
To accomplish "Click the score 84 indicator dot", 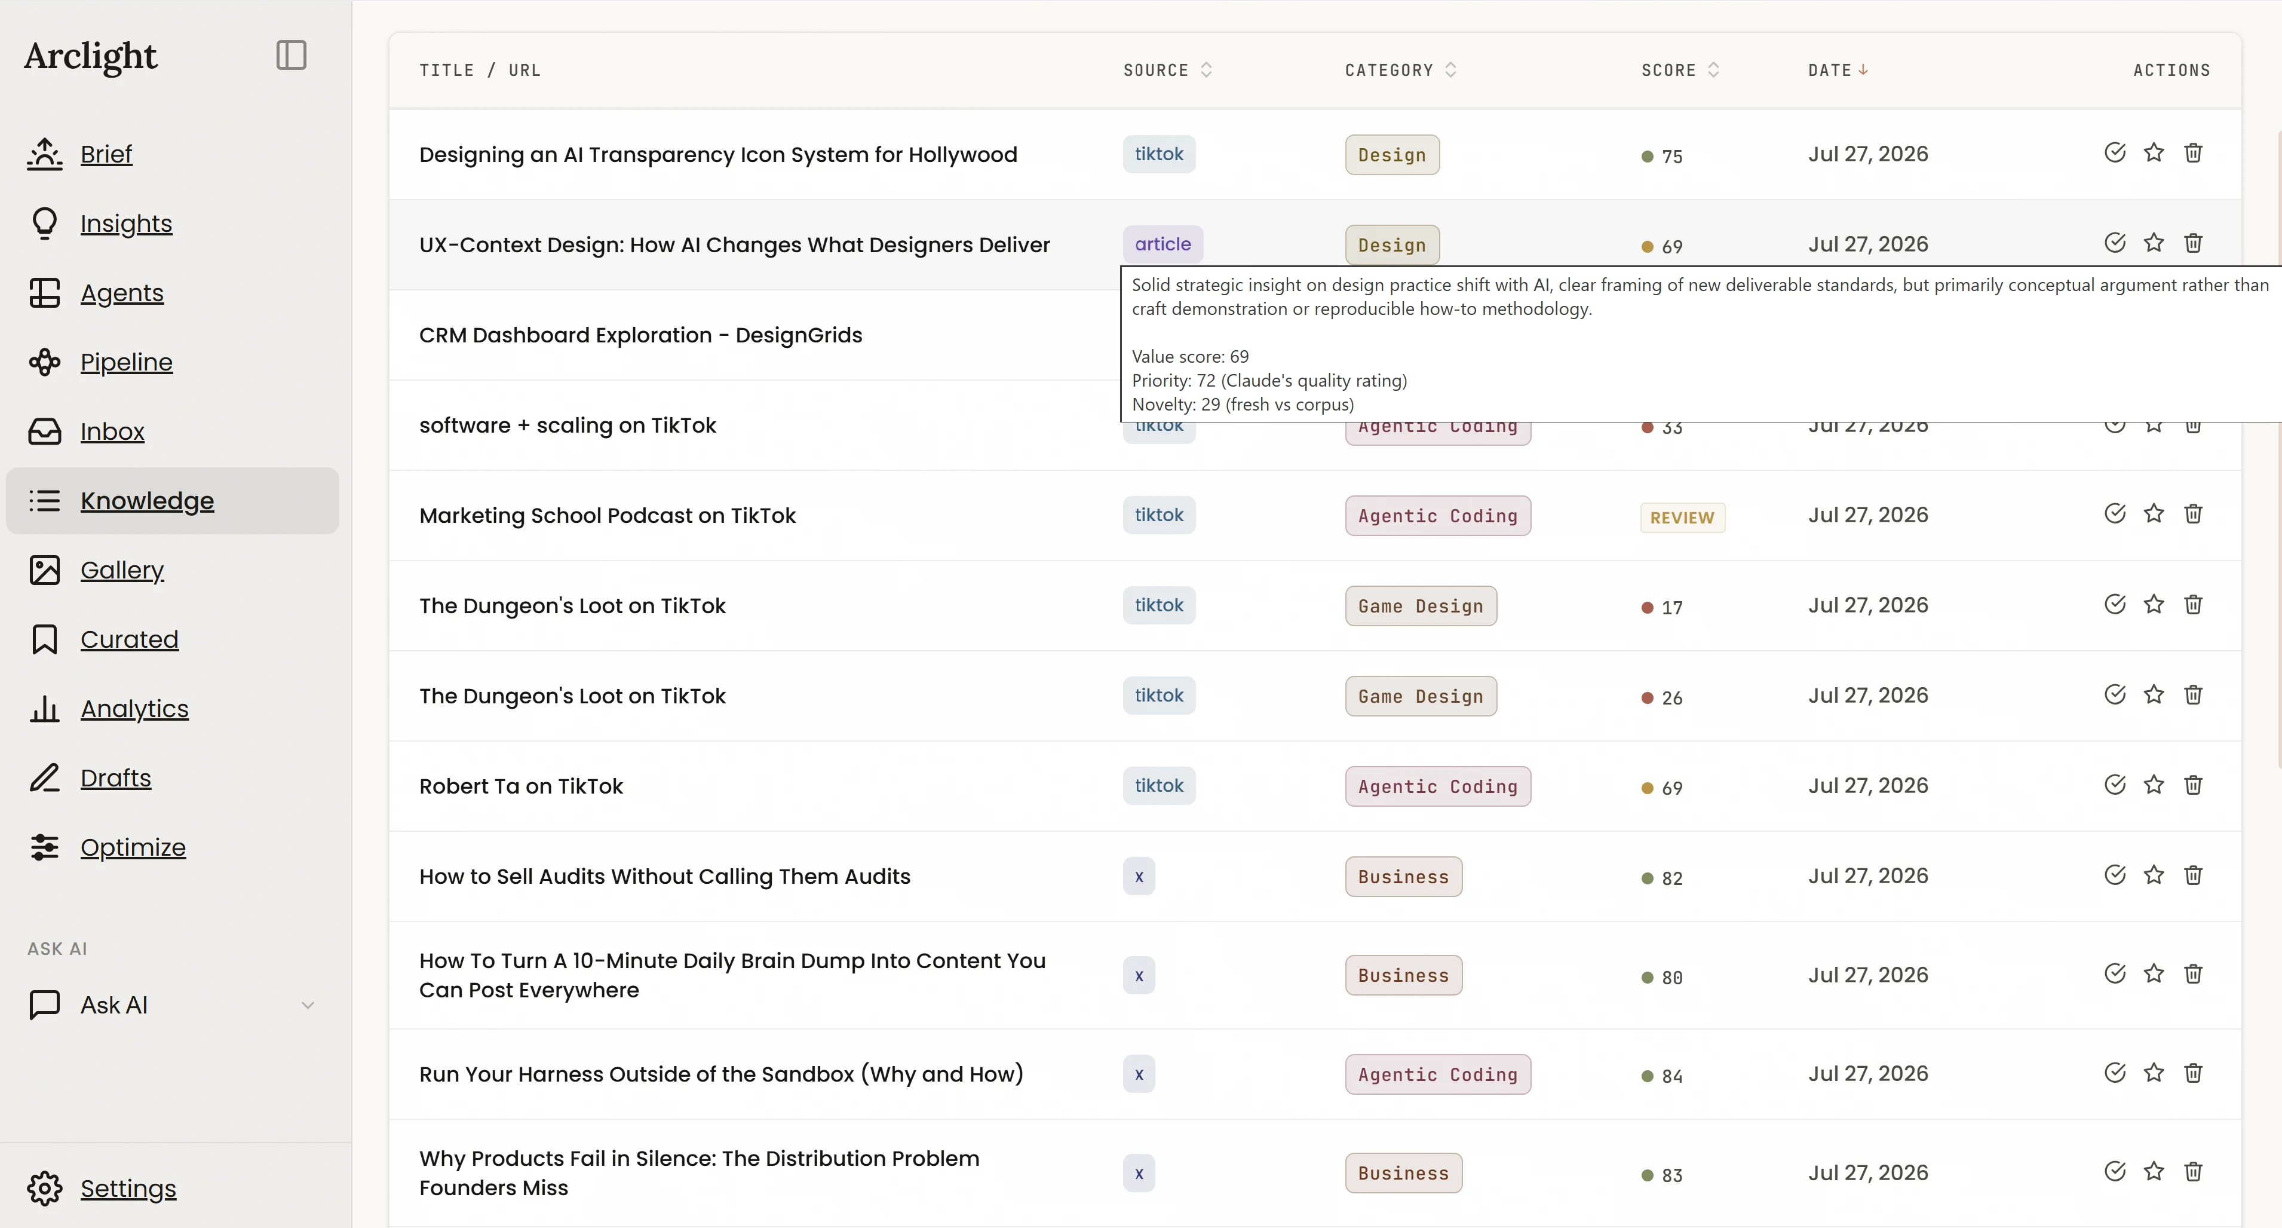I will (1647, 1076).
